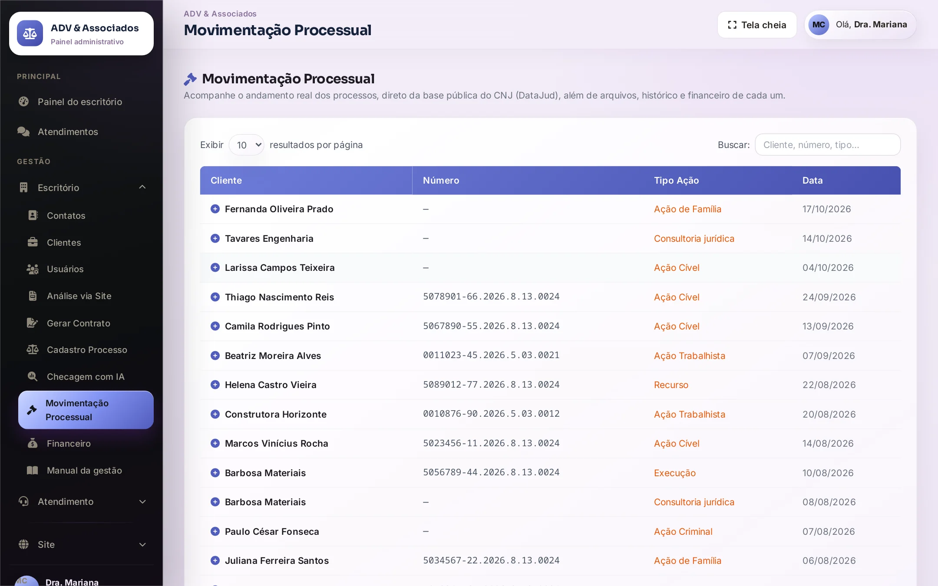Collapse the Escritório section chevron

(x=142, y=187)
